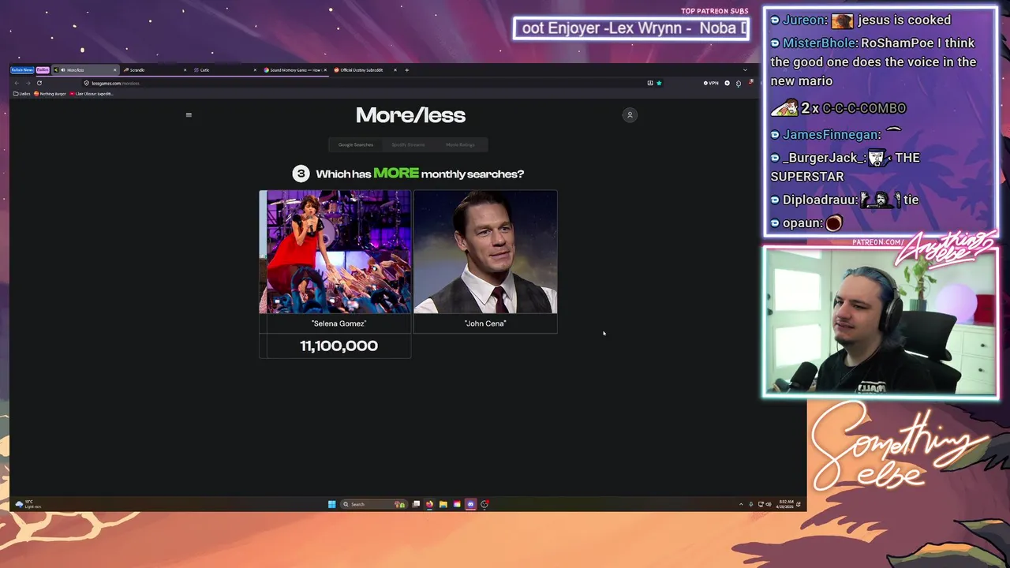This screenshot has height=568, width=1010.
Task: Show hidden system tray icons
Action: [x=741, y=504]
